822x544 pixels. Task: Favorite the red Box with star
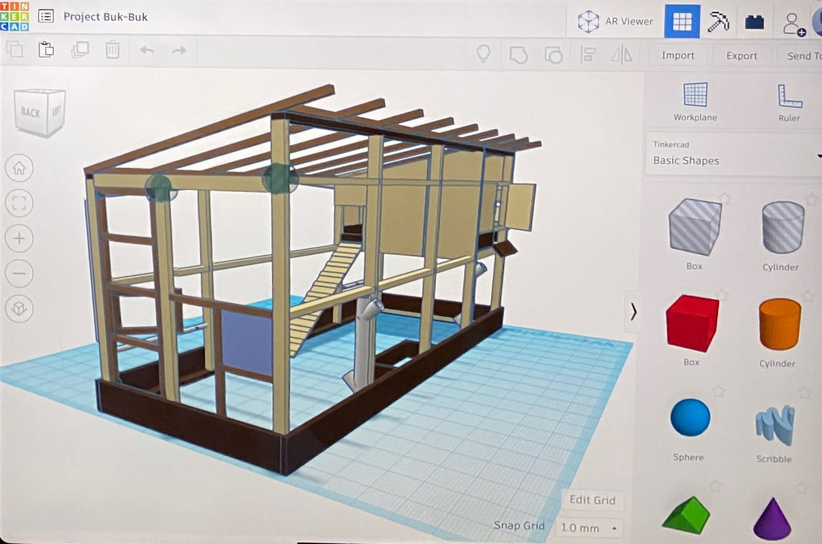[x=722, y=295]
